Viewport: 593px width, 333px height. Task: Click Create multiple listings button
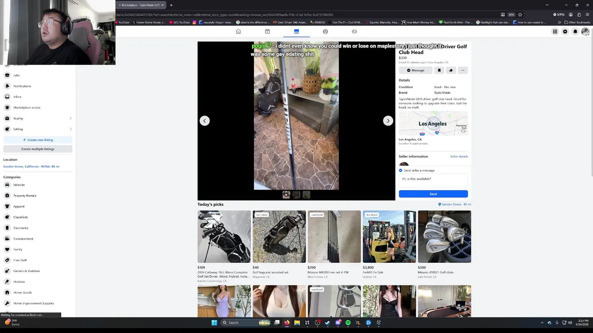point(38,149)
